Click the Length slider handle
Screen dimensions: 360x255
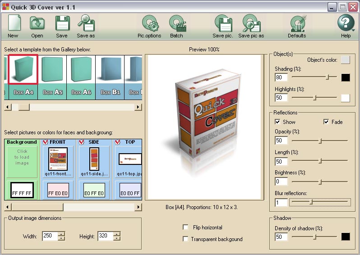320,161
